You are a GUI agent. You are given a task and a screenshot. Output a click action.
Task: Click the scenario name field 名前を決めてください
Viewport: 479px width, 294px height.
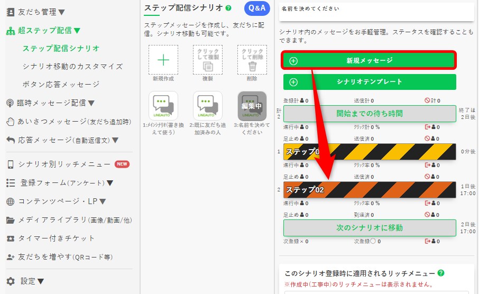tap(376, 12)
